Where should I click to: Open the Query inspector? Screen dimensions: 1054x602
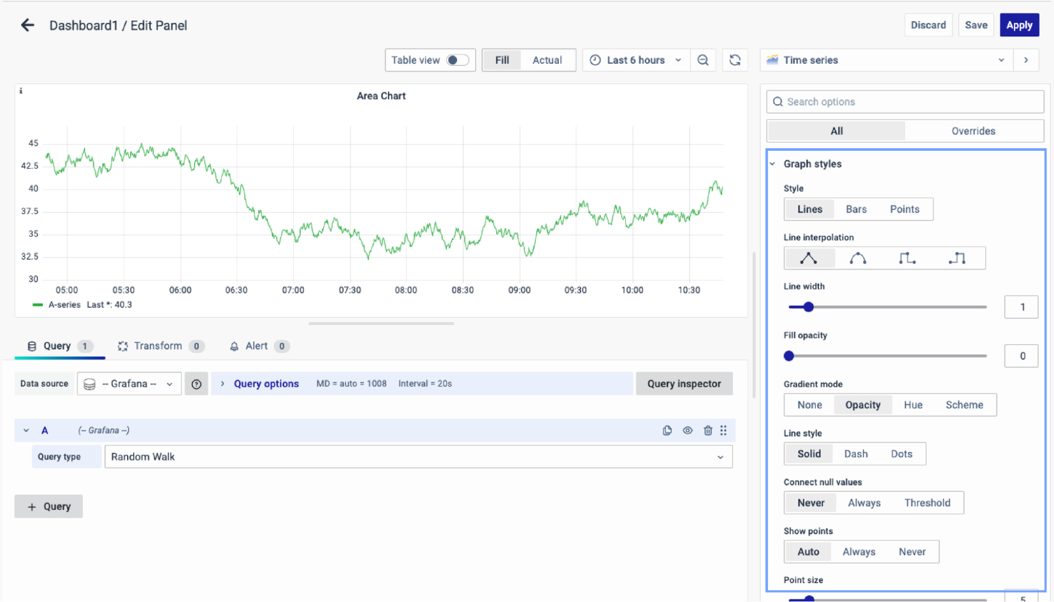[x=684, y=384]
